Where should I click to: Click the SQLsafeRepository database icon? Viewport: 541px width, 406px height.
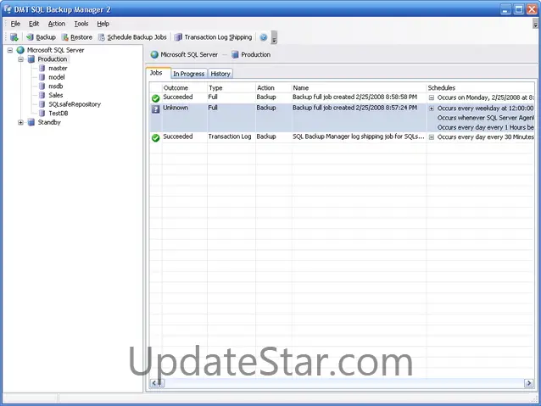[x=42, y=104]
